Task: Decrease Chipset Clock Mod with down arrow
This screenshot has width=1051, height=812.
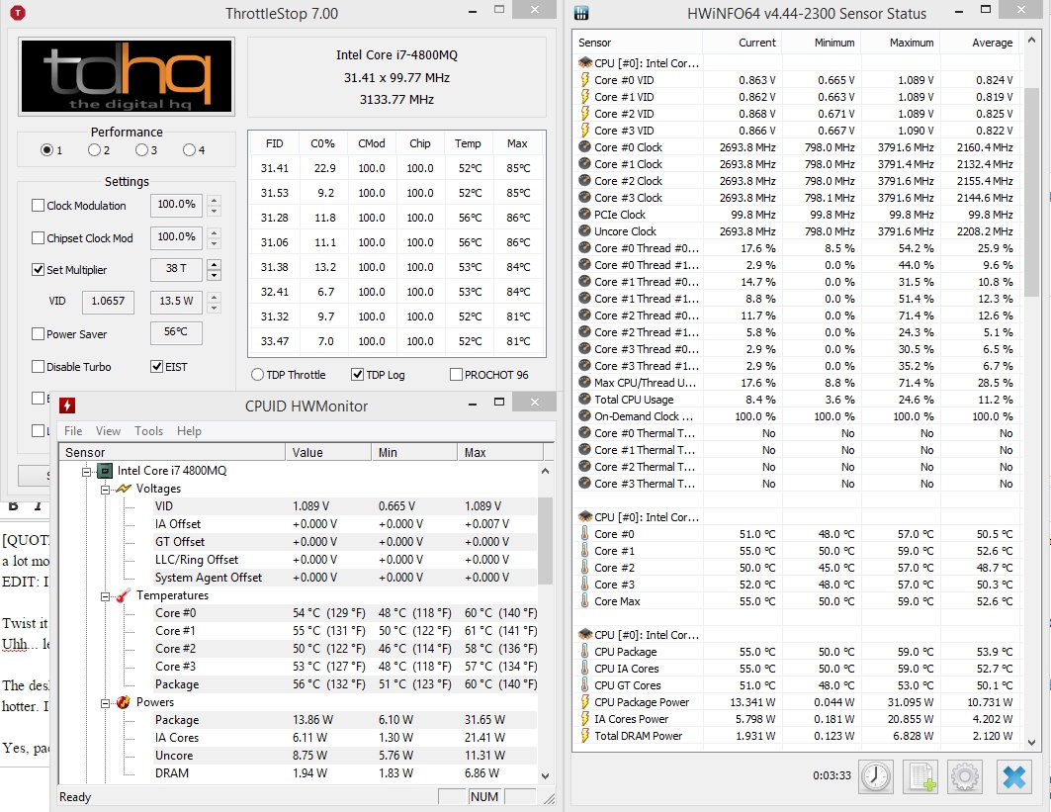Action: pyautogui.click(x=214, y=243)
